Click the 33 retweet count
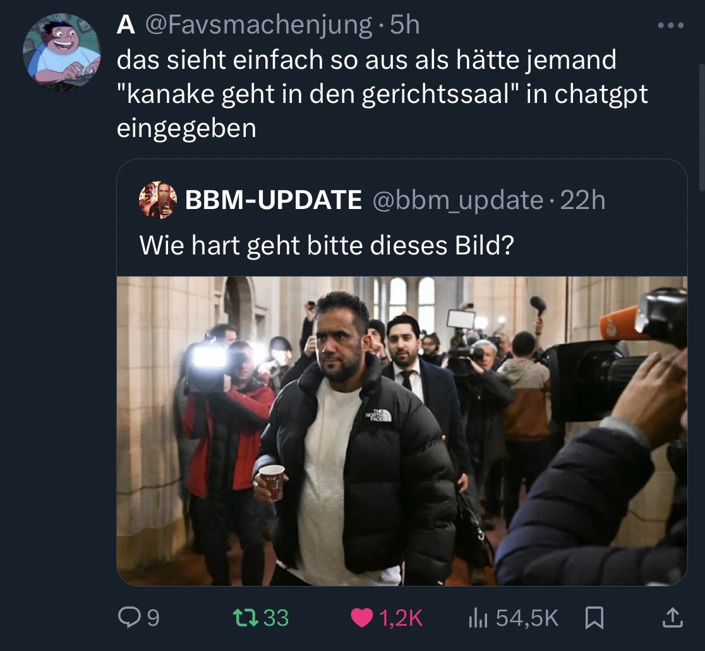Viewport: 705px width, 651px height. 275,618
